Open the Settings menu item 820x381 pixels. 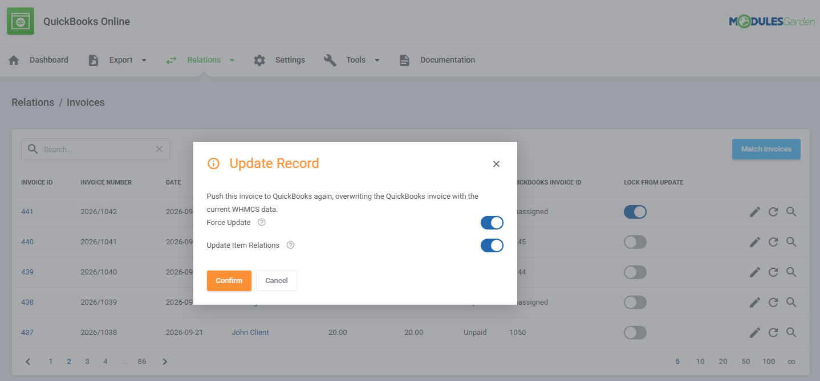(x=290, y=60)
